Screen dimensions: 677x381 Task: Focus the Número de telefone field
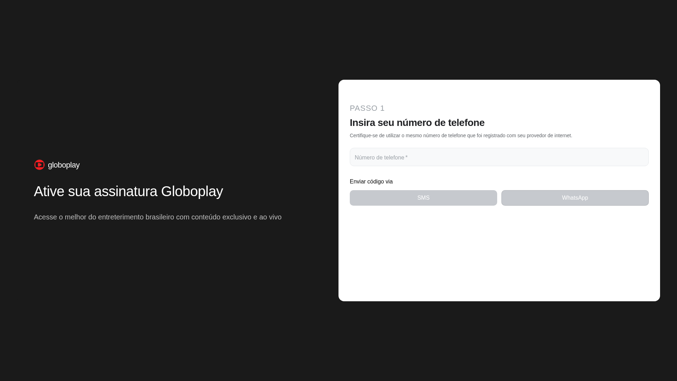(499, 157)
